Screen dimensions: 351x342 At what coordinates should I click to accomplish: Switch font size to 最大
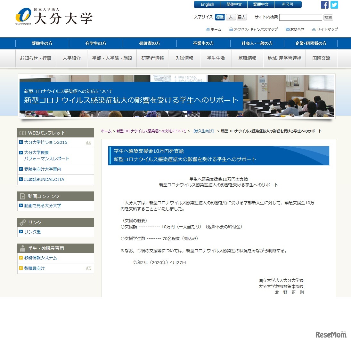coord(241,17)
